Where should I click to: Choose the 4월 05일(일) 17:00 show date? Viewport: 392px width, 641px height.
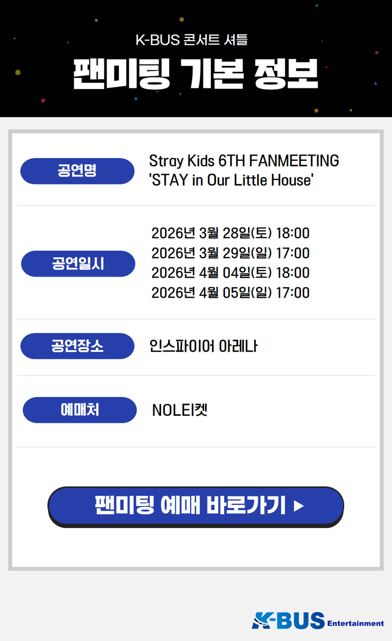point(230,293)
